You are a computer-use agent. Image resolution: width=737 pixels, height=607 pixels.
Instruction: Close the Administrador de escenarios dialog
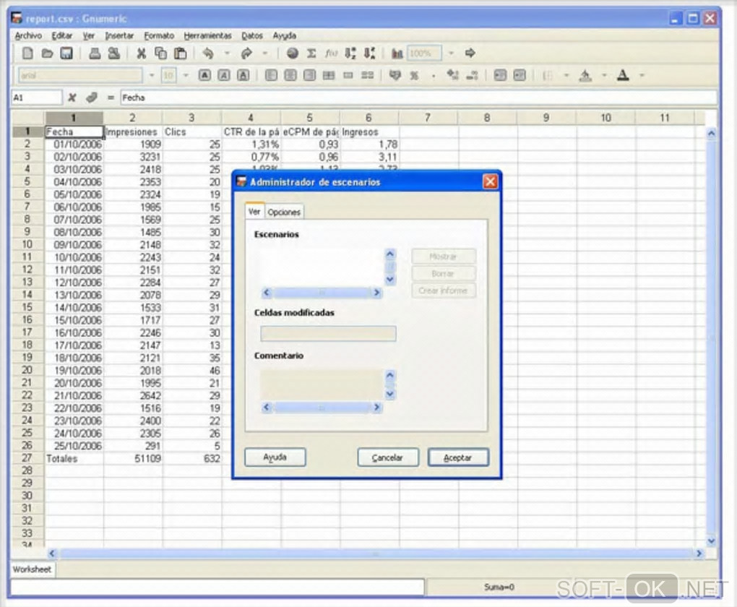pos(490,182)
